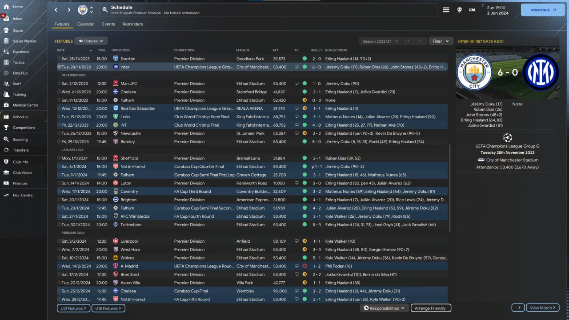
Task: Click the Manchester City badge in the top bar
Action: (x=83, y=10)
